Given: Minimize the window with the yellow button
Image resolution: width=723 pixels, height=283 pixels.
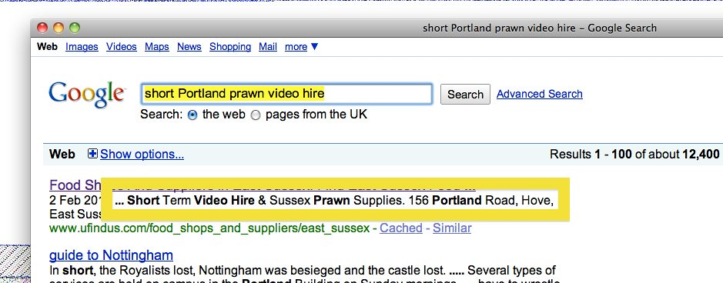Looking at the screenshot, I should pos(59,28).
